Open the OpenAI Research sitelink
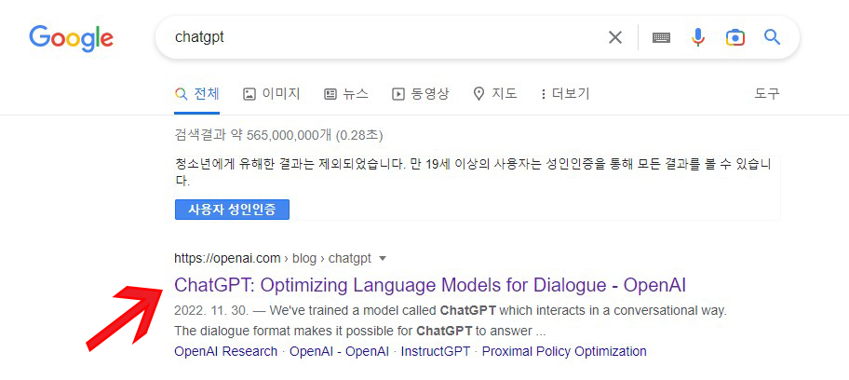The height and width of the screenshot is (380, 849). pos(226,351)
